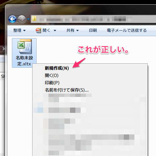Viewport: 156px width, 156px height.
Task: Choose 開く(O) from context menu
Action: 51,75
